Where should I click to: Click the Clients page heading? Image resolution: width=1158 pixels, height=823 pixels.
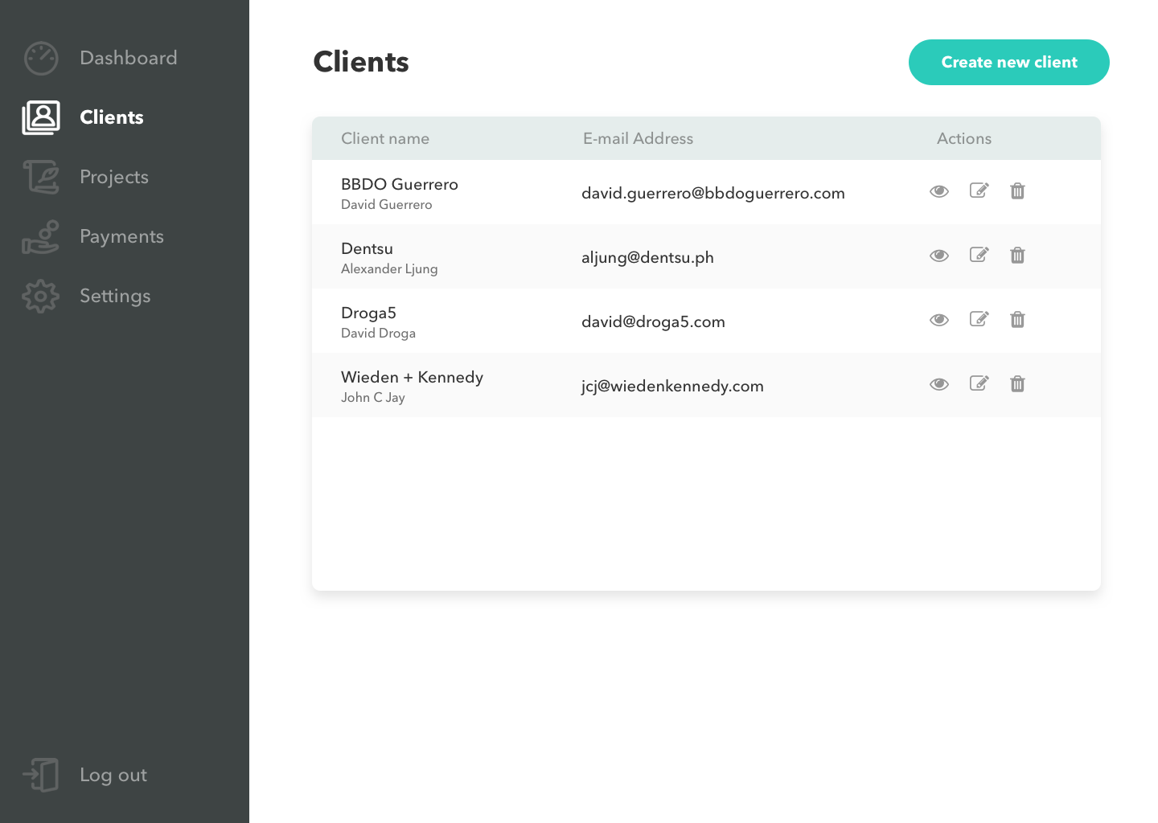pyautogui.click(x=361, y=62)
